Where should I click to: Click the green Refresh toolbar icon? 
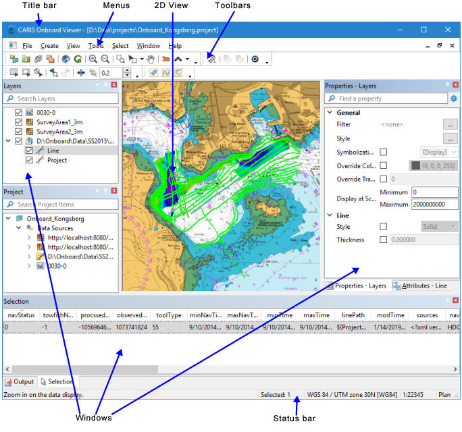pyautogui.click(x=78, y=59)
